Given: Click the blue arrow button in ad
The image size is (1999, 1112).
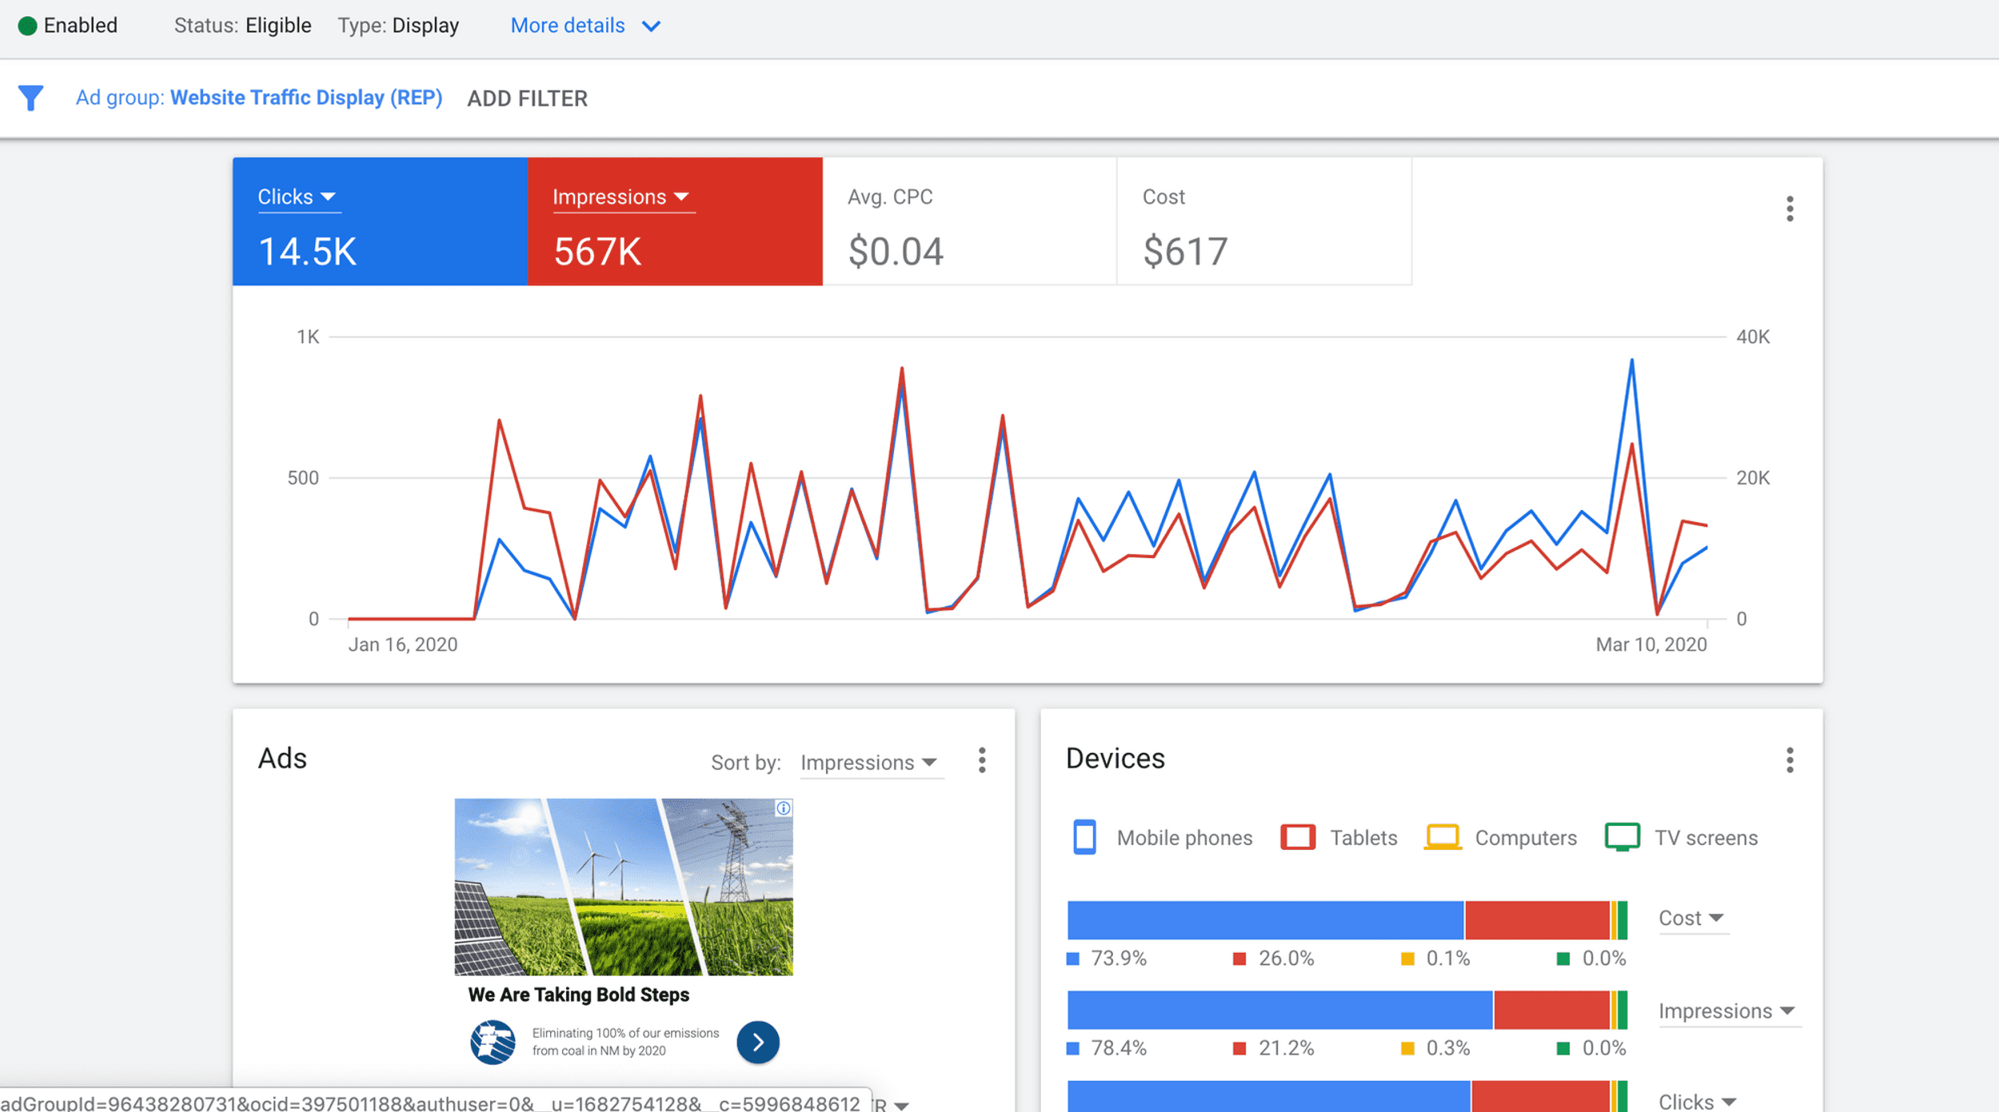Looking at the screenshot, I should pyautogui.click(x=757, y=1042).
